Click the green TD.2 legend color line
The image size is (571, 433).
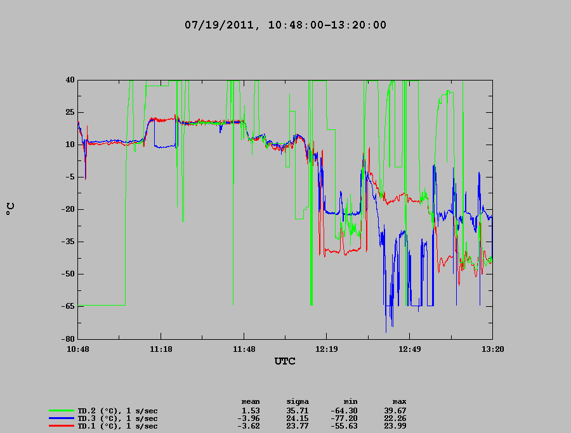click(61, 411)
